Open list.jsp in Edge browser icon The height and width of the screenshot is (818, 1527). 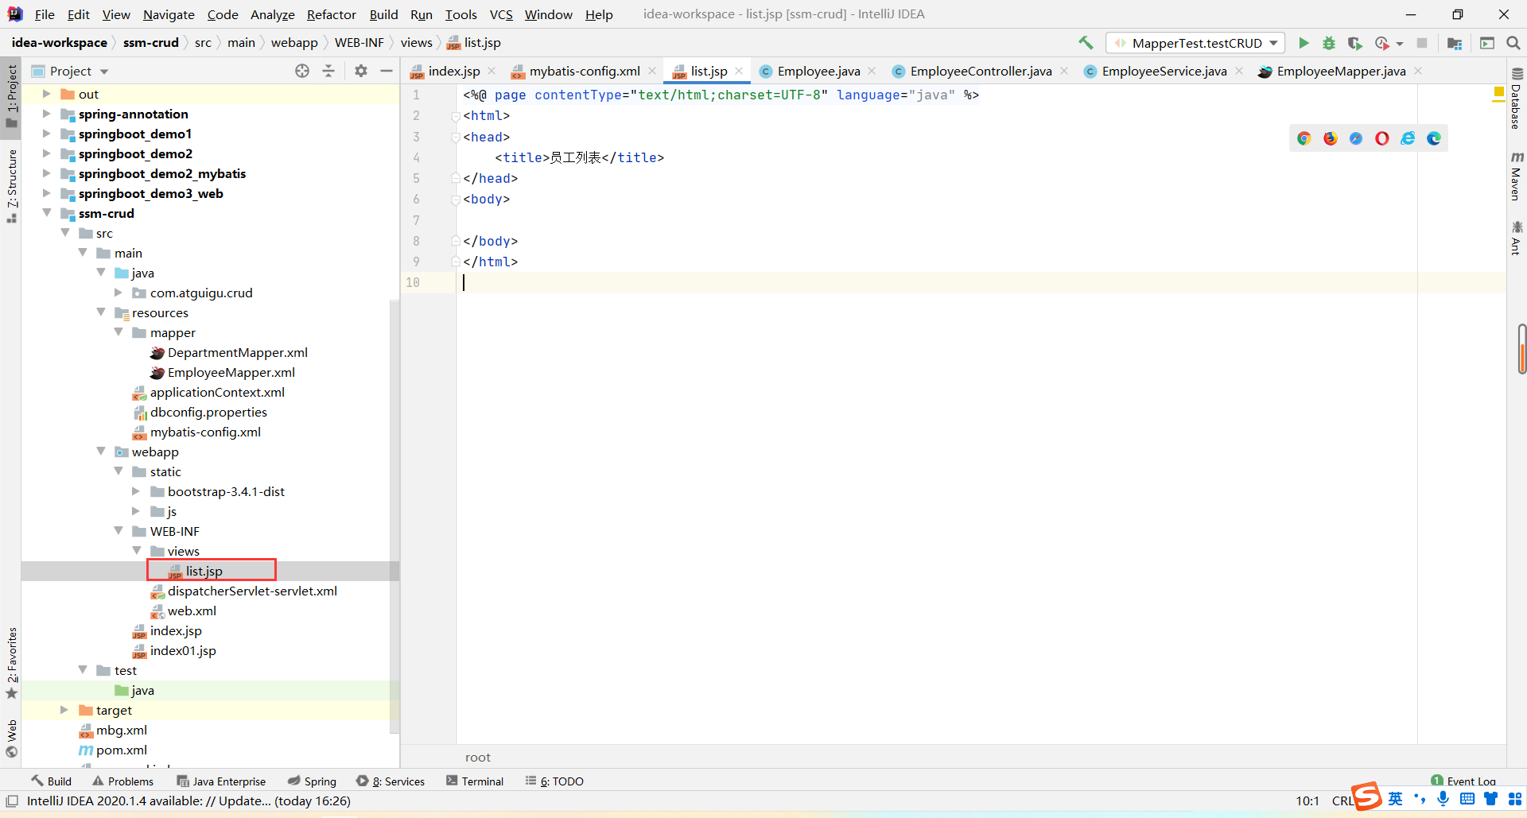click(x=1434, y=138)
